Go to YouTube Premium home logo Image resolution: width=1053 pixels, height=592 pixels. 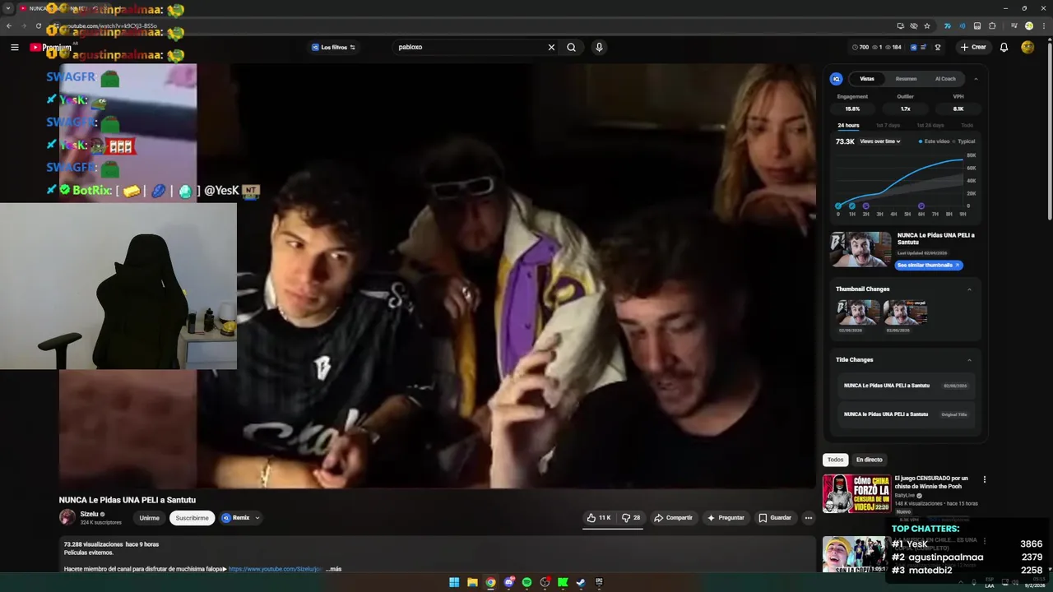[x=50, y=47]
